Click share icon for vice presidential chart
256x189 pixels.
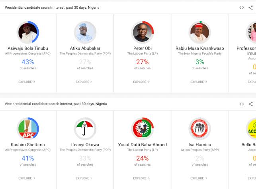tap(250, 104)
